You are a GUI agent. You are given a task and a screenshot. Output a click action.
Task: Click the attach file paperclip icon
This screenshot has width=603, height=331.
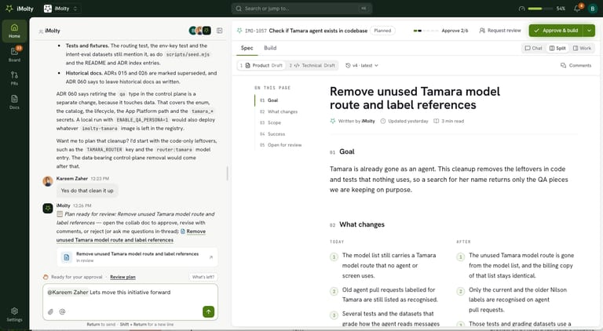[50, 312]
